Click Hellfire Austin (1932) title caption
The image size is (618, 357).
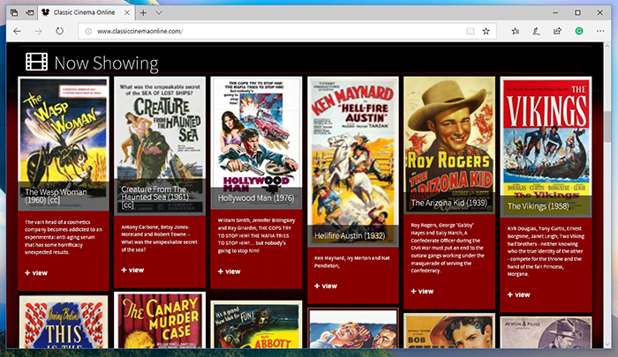pyautogui.click(x=350, y=235)
